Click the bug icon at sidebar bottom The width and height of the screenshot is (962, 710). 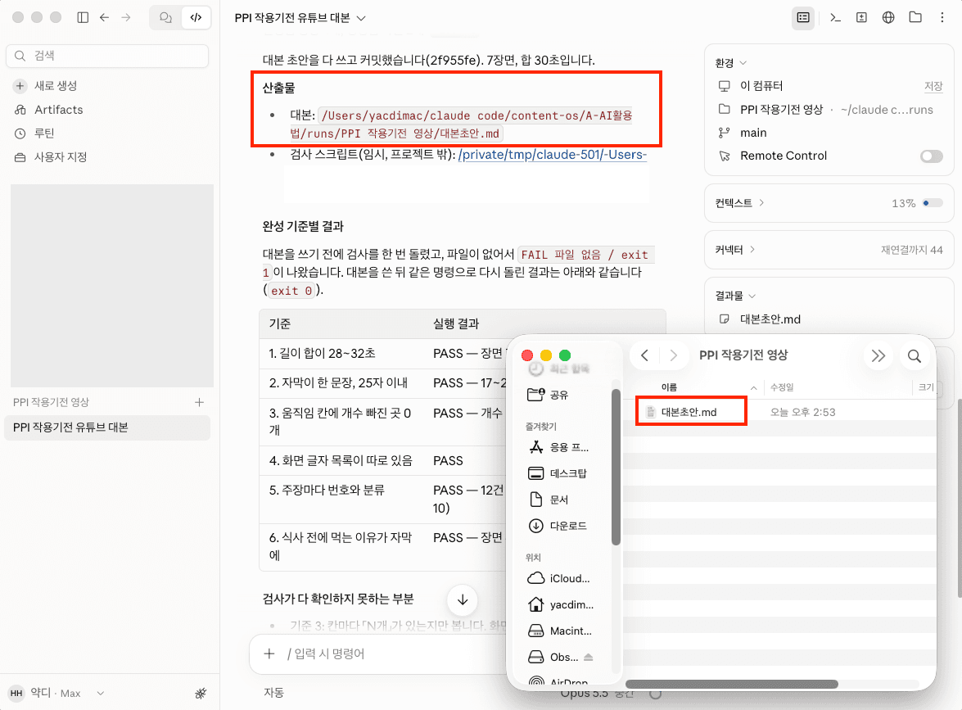click(201, 694)
